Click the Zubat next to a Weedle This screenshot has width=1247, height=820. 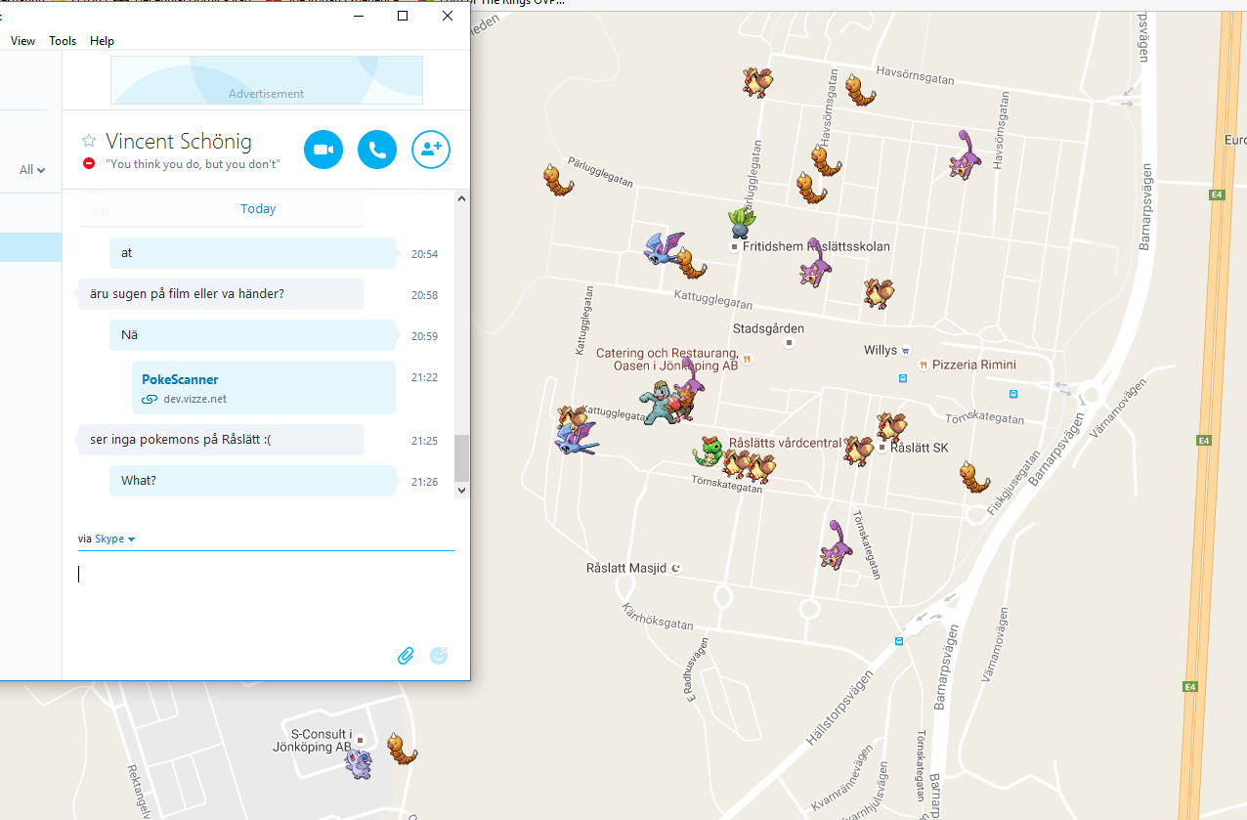[x=664, y=247]
